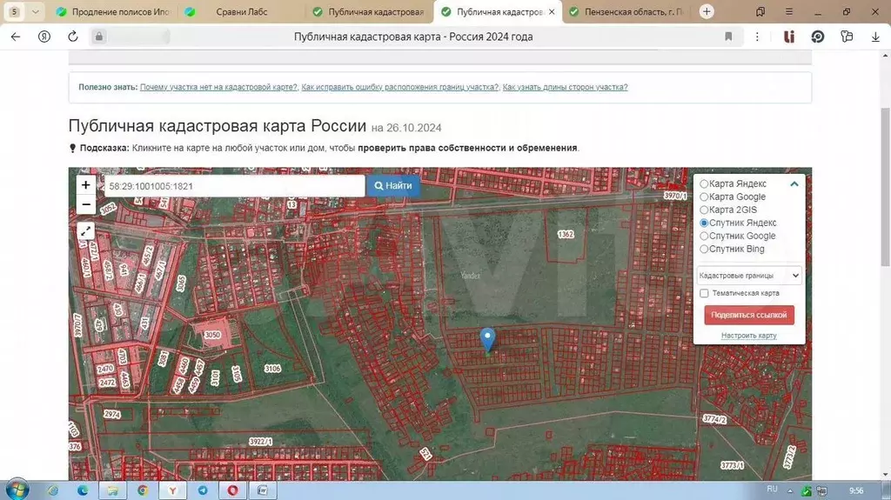This screenshot has width=891, height=500.
Task: Open the Windows Start menu
Action: [x=17, y=490]
